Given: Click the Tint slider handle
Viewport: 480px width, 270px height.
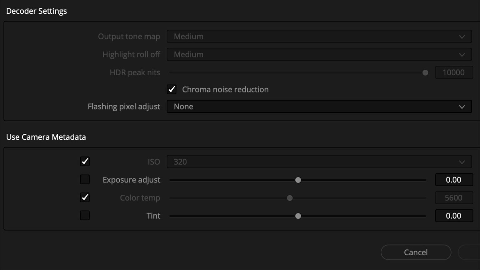Looking at the screenshot, I should point(298,216).
